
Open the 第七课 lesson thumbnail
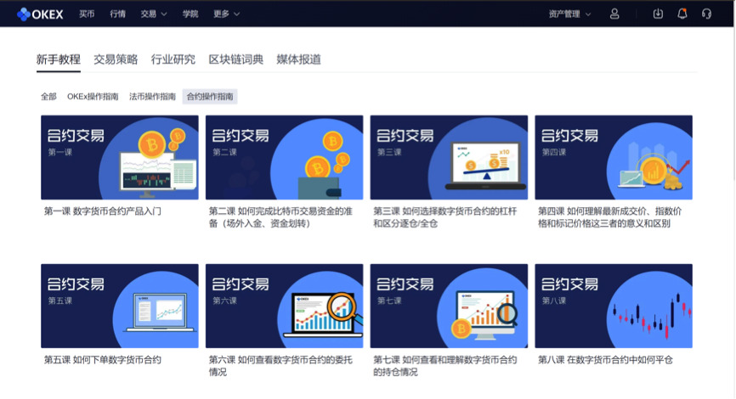[x=450, y=306]
